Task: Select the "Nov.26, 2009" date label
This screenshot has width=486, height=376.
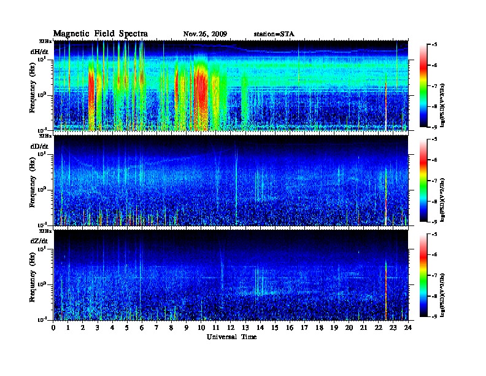Action: 205,34
